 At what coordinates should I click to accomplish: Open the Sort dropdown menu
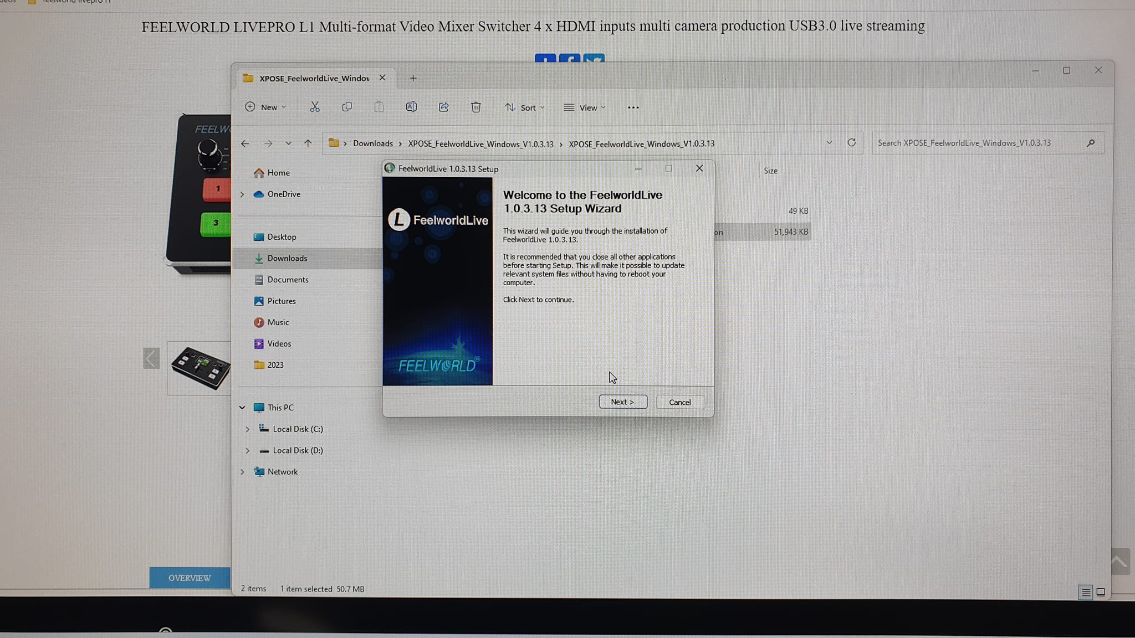[524, 107]
